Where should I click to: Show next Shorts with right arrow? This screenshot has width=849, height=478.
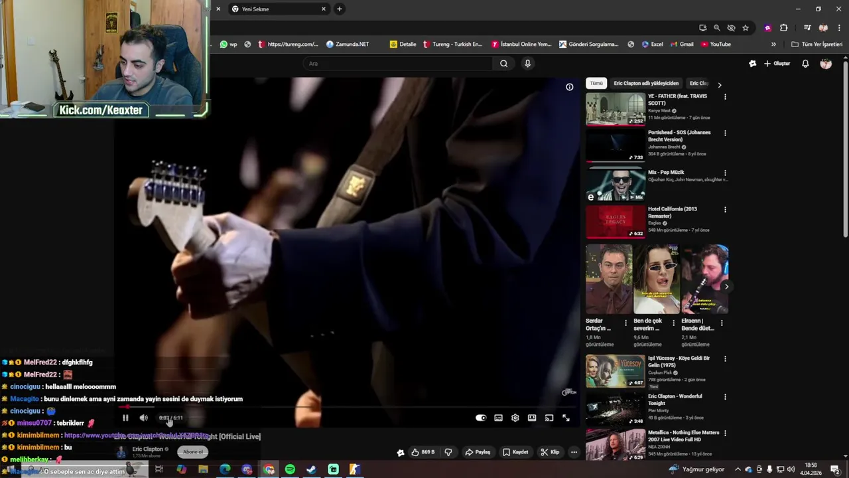(x=726, y=287)
